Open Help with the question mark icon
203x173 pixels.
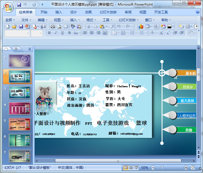point(198,12)
